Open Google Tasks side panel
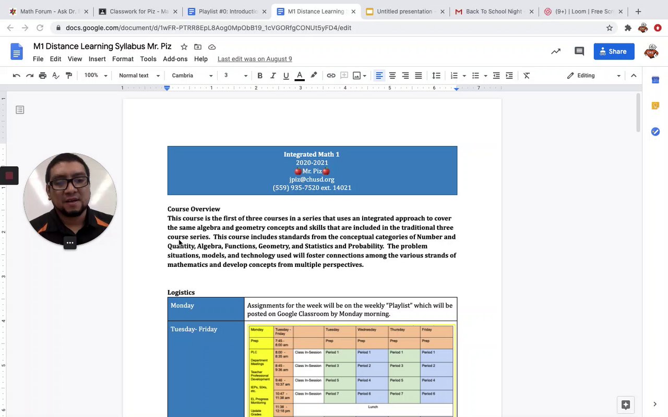This screenshot has height=417, width=668. click(655, 132)
